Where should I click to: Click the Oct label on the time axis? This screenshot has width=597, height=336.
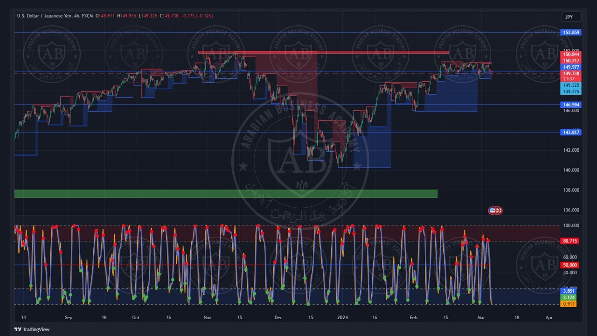[x=136, y=317]
